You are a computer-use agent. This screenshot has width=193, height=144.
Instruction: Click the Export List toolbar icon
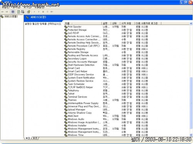[x=23, y=12]
